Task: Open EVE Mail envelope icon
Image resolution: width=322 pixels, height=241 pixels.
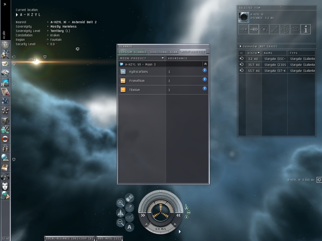Action: coord(5,64)
